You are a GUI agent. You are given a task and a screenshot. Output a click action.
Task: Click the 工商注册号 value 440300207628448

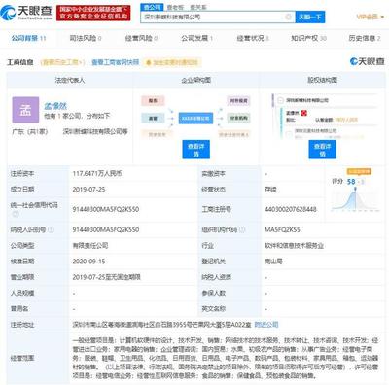click(x=291, y=209)
